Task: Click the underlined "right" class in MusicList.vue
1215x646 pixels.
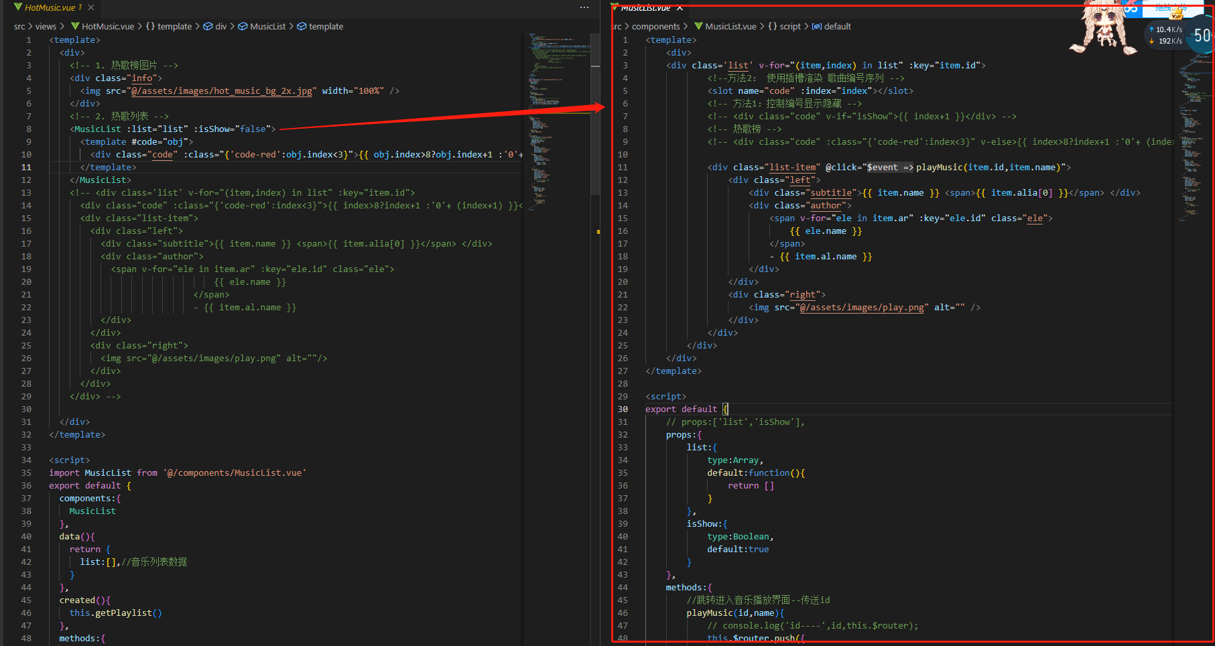Action: (803, 295)
